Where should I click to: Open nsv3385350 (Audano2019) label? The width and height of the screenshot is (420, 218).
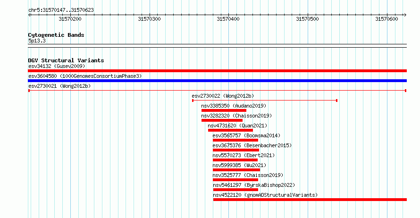click(234, 106)
